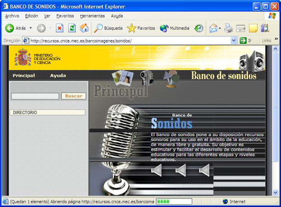Expand the address bar dropdown arrow
Viewport: 281px width, 207px height.
click(x=233, y=41)
